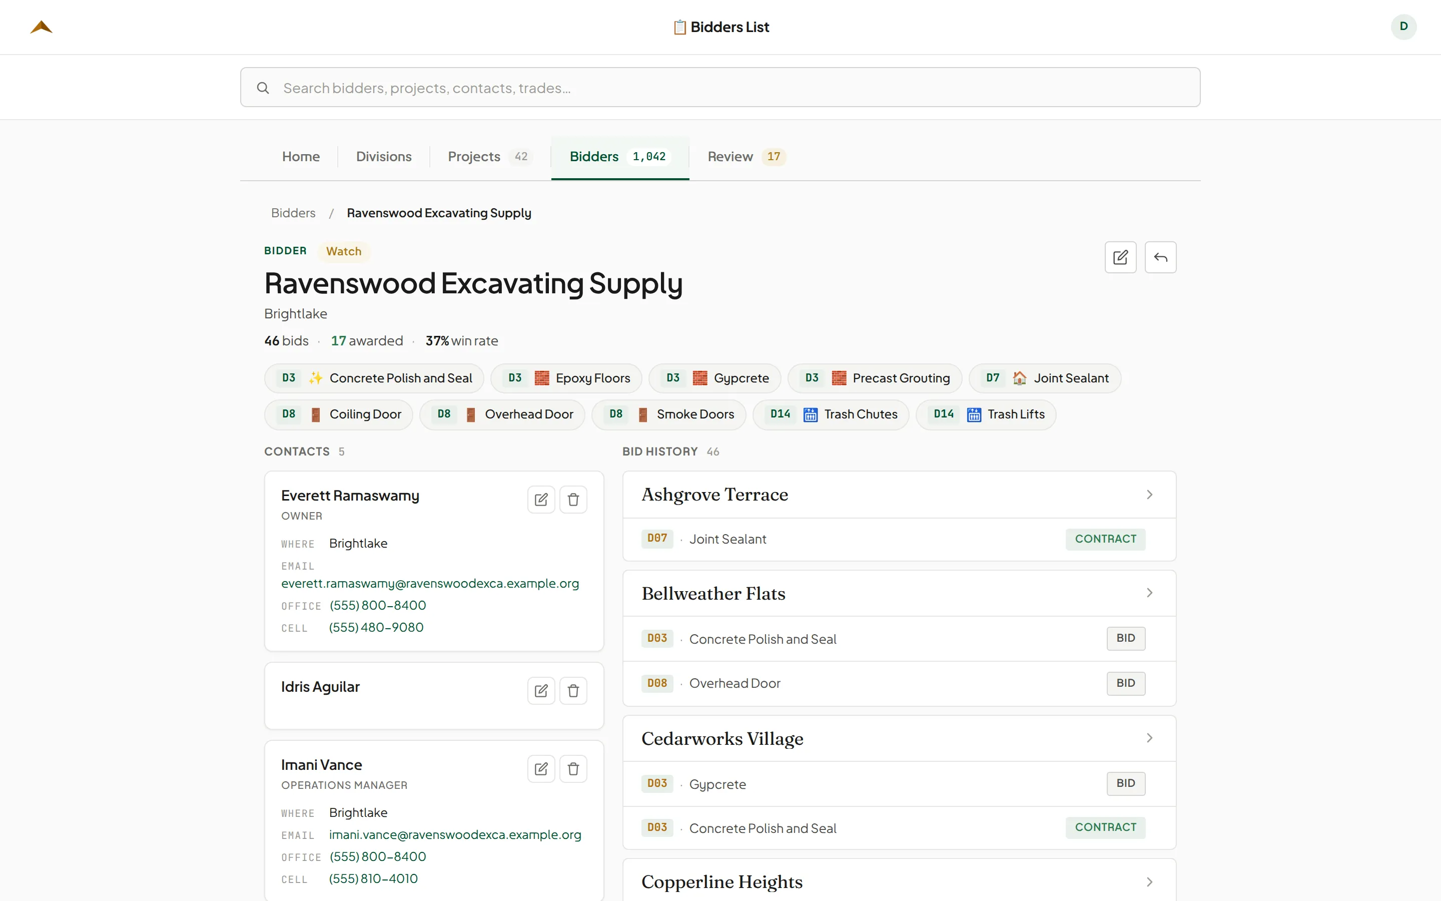Click the Concrete Polish and Seal trade chip

click(374, 378)
